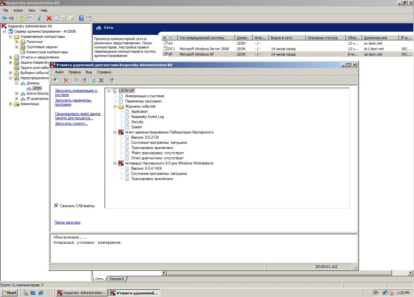Expand the Хранилища tree node

point(11,104)
